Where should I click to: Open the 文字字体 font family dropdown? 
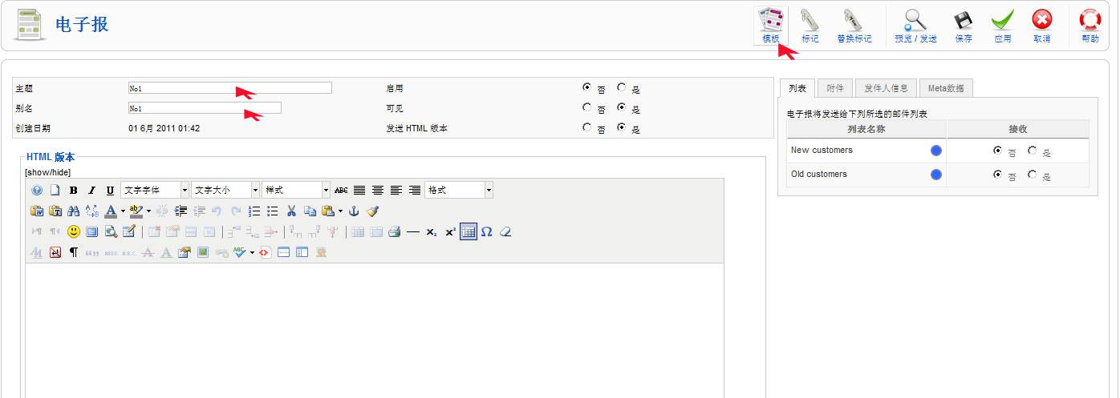click(155, 191)
